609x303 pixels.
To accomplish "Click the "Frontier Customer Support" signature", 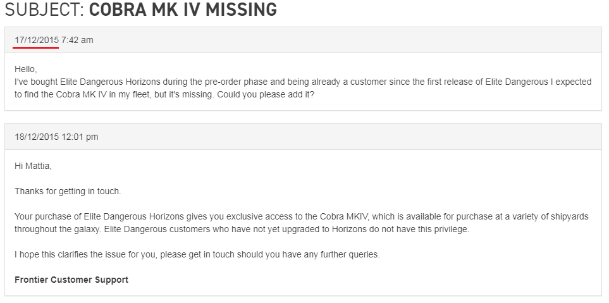I will (x=71, y=280).
